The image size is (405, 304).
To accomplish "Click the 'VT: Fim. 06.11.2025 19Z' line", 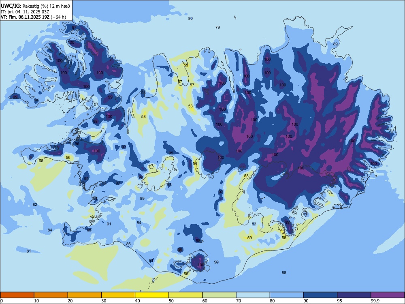I will (x=25, y=17).
